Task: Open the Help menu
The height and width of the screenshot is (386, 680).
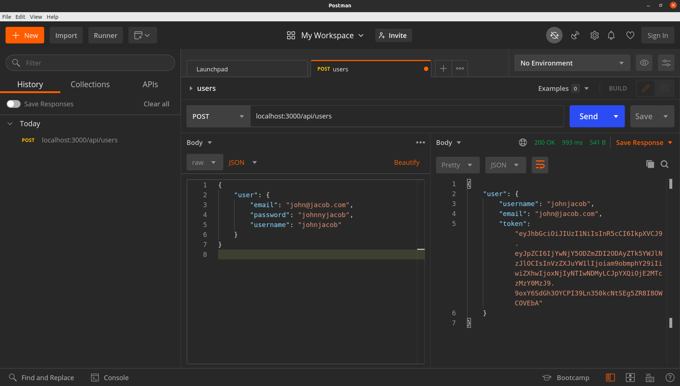Action: coord(52,17)
